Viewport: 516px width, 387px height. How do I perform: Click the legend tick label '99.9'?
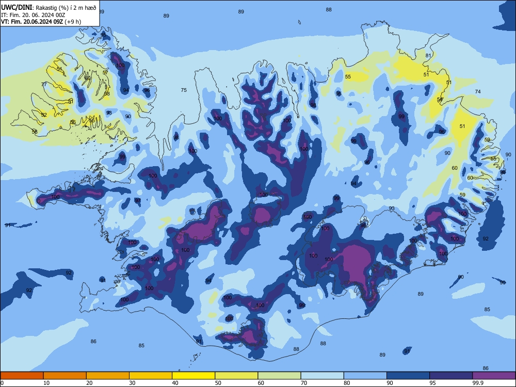pyautogui.click(x=478, y=383)
